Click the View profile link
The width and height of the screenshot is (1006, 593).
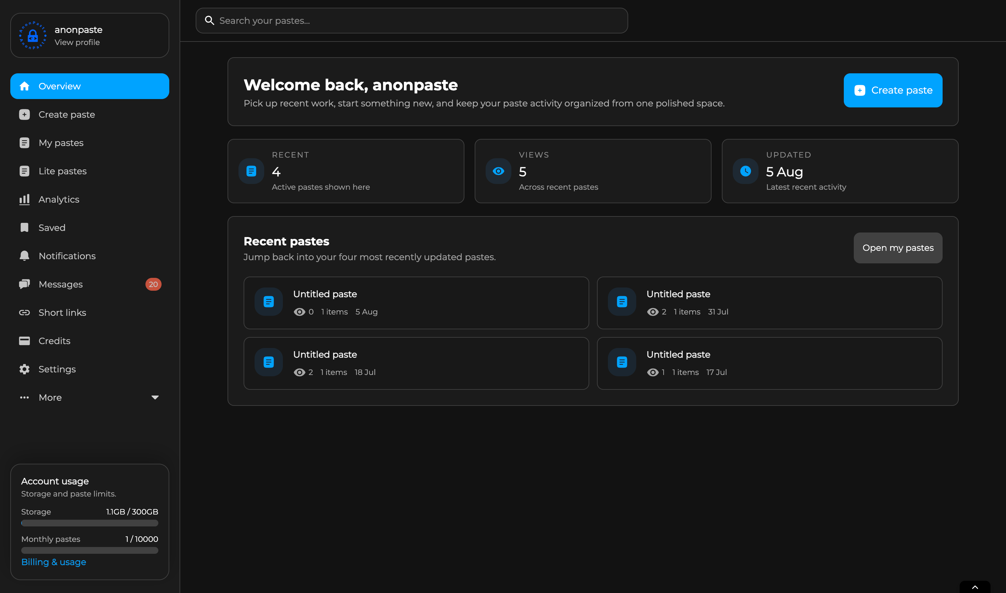click(77, 42)
